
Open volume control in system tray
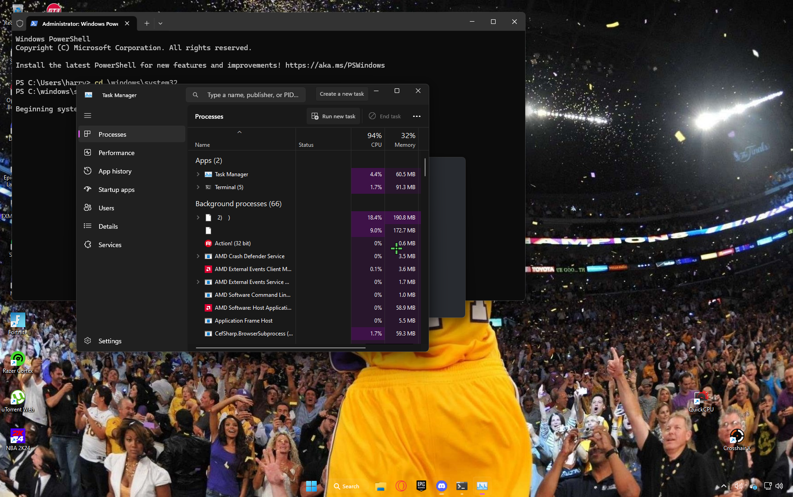(779, 486)
